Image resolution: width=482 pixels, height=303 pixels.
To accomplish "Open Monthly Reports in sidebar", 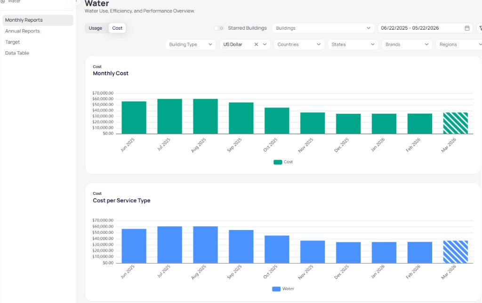I will 38,20.
